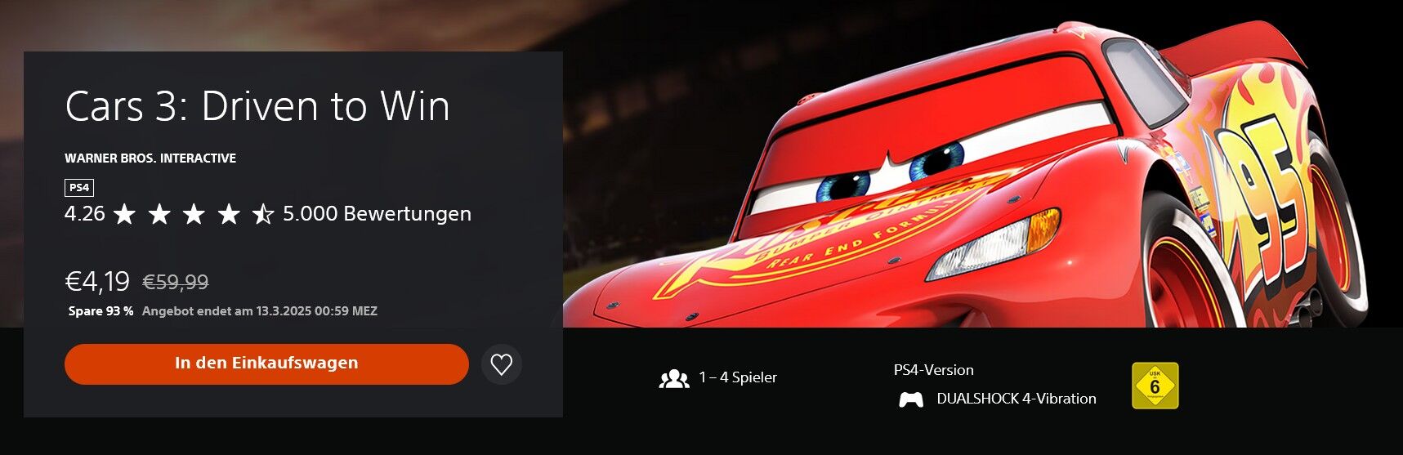
Task: Click the third rating star
Action: point(194,214)
